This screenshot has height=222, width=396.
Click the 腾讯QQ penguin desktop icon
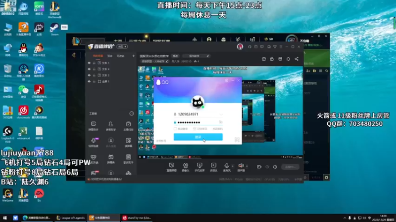(x=23, y=50)
